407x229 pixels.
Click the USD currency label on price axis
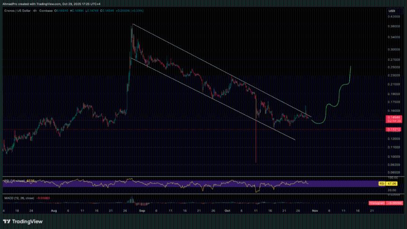tap(391, 10)
